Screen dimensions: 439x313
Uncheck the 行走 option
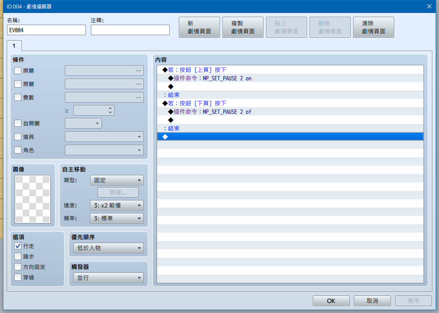point(18,246)
